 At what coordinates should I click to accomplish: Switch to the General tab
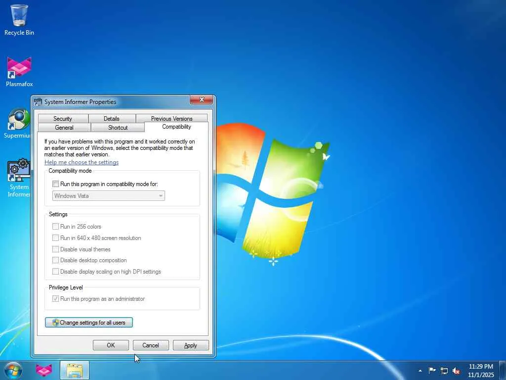pos(64,127)
